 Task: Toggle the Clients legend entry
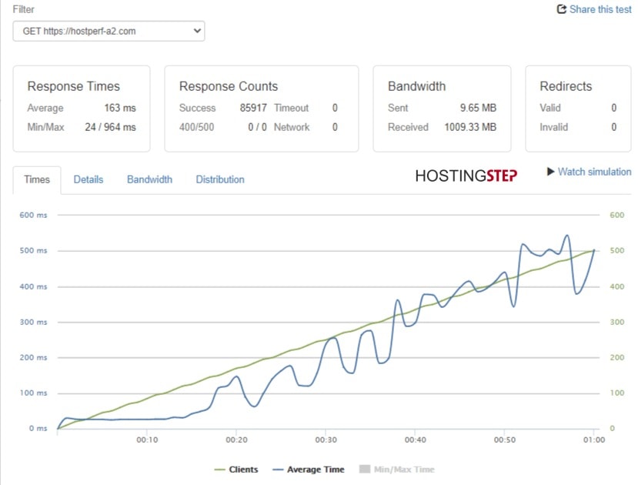[236, 470]
